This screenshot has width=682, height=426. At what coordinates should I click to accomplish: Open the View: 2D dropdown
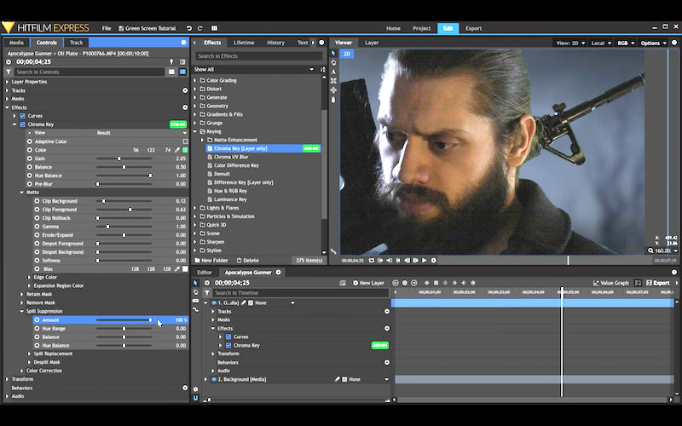pos(570,43)
